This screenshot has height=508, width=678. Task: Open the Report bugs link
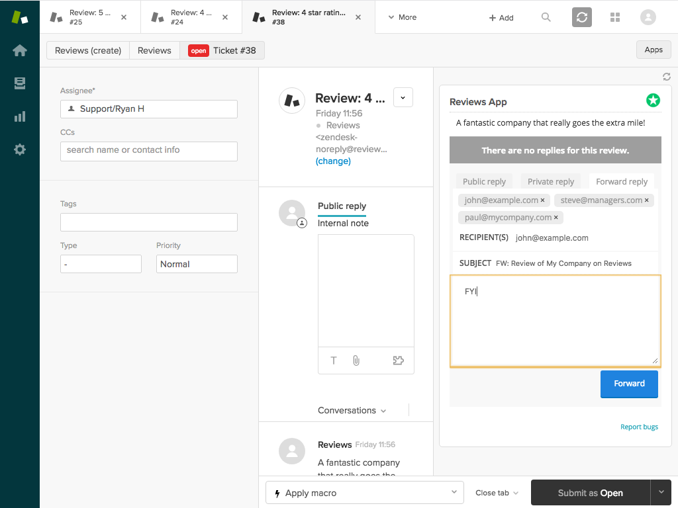[x=639, y=427]
